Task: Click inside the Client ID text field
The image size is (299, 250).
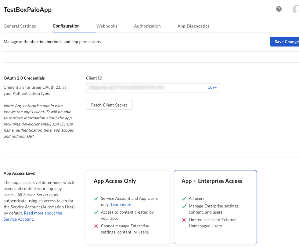Action: (143, 88)
